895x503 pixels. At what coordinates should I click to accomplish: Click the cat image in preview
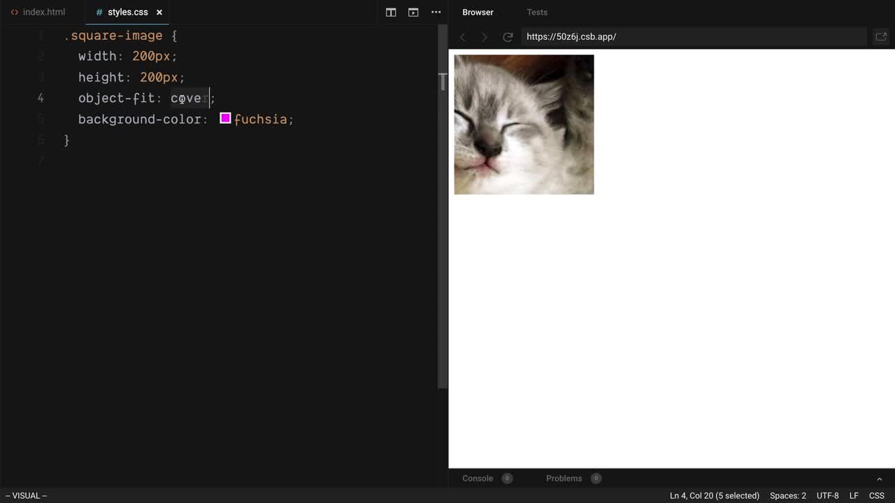pos(524,124)
